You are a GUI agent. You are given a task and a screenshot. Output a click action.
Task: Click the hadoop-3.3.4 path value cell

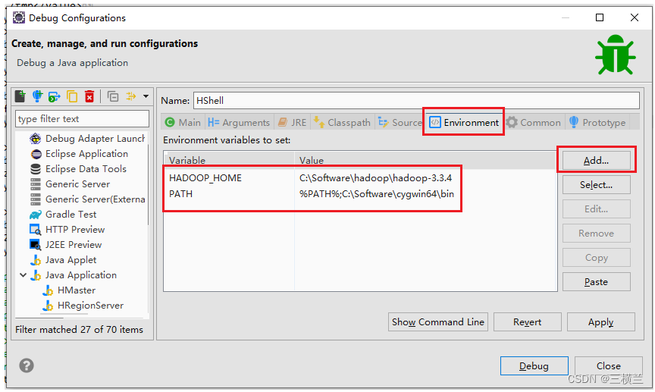(375, 178)
